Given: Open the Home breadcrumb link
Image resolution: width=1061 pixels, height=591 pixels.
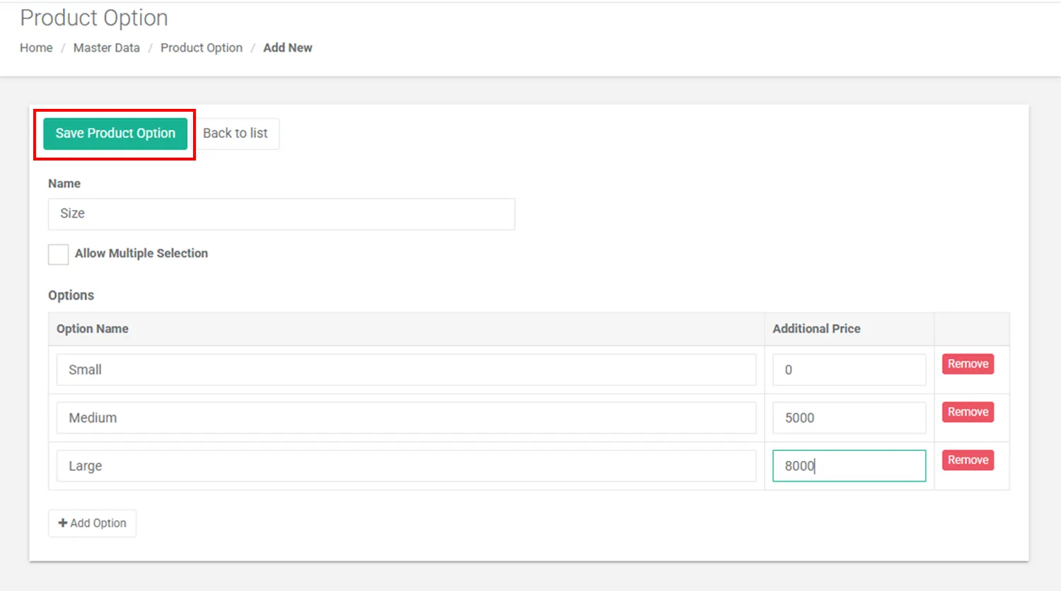Looking at the screenshot, I should pyautogui.click(x=36, y=47).
